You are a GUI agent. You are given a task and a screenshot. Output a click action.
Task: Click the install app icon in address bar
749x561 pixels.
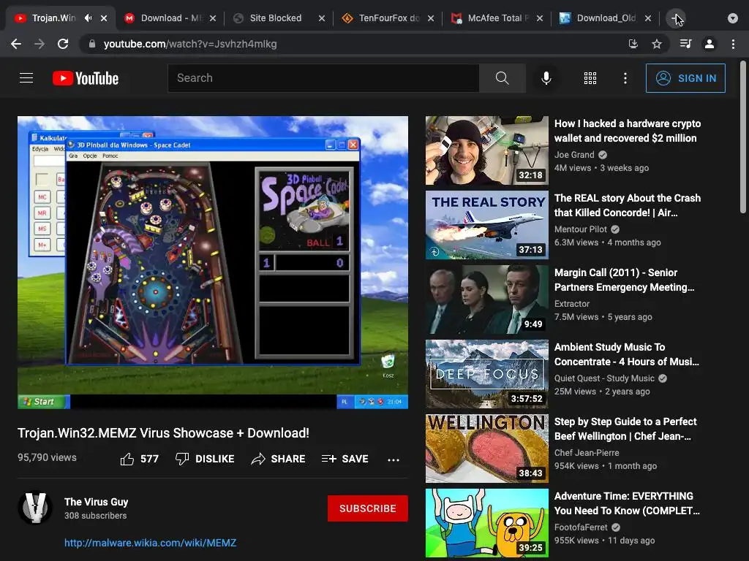pos(633,44)
